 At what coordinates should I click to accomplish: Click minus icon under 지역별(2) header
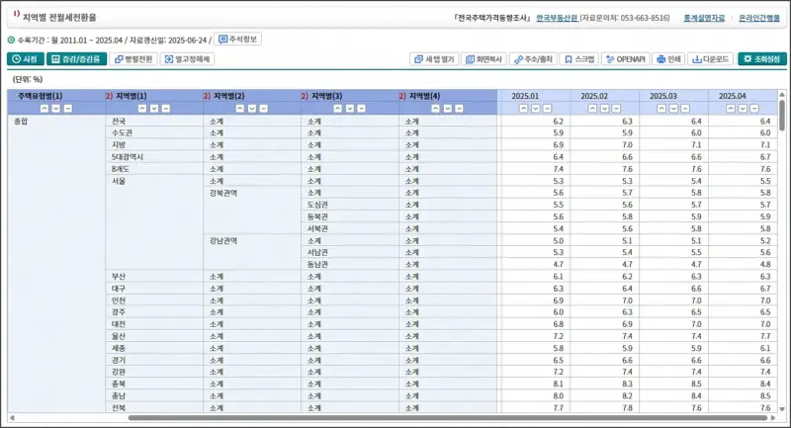[263, 109]
